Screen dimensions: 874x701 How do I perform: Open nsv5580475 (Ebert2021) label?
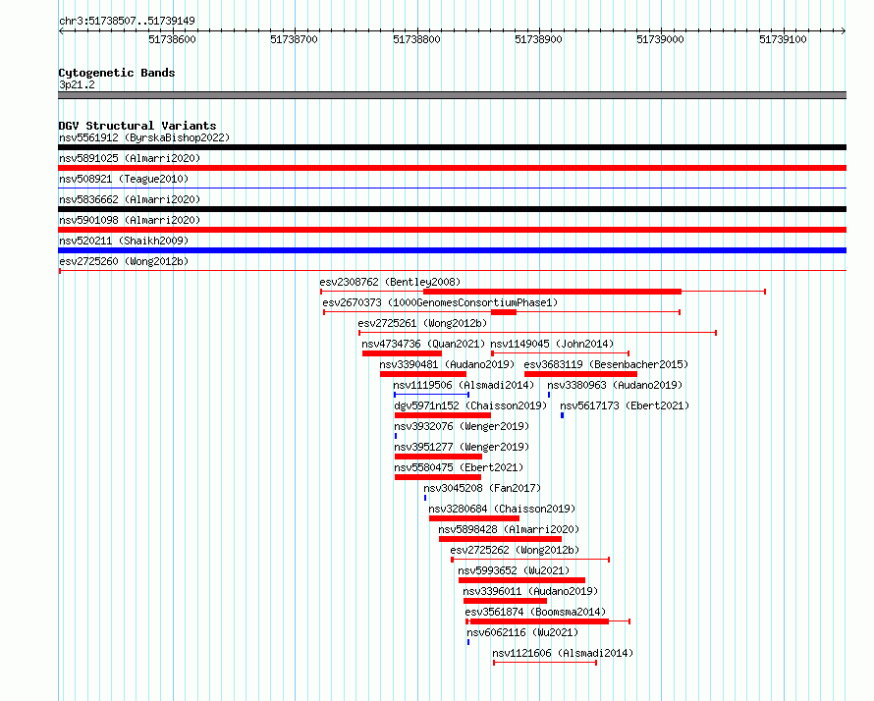tap(459, 467)
